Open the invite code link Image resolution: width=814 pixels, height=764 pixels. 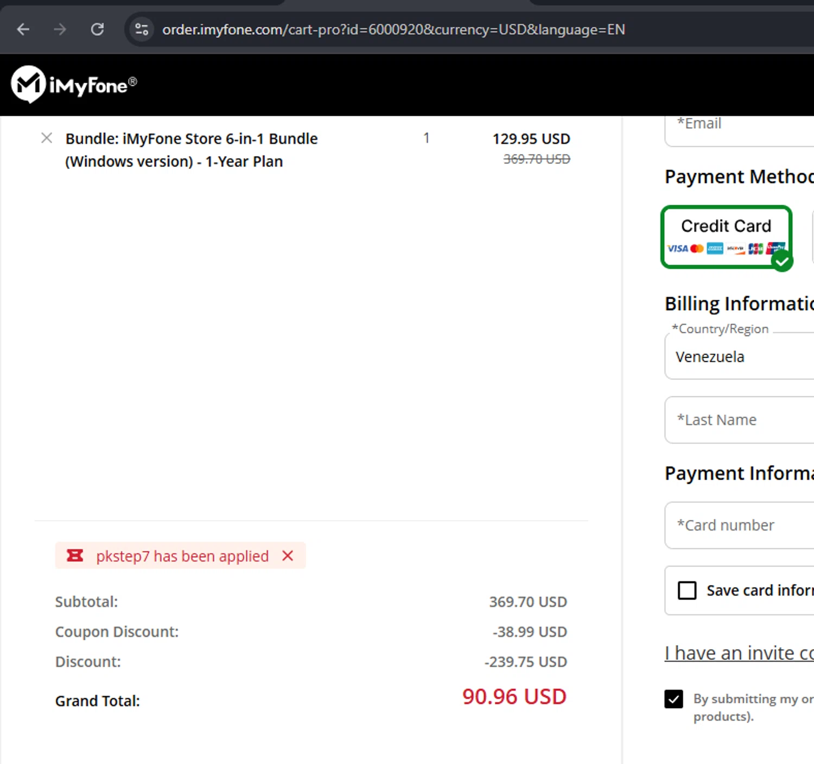click(x=739, y=653)
